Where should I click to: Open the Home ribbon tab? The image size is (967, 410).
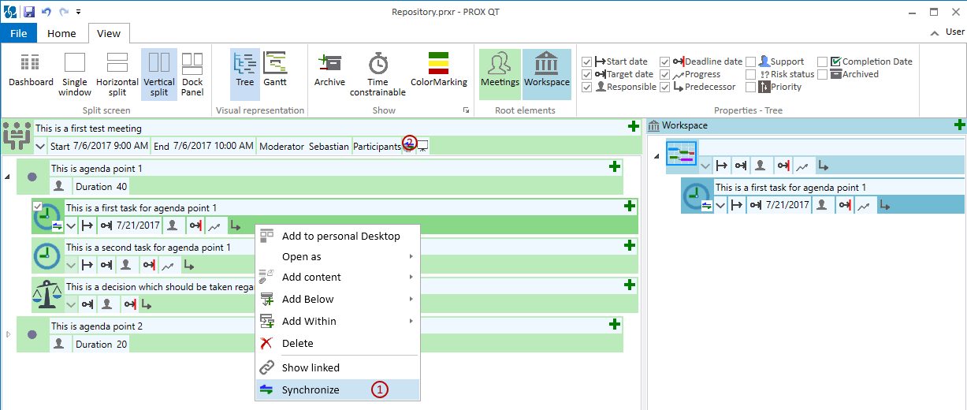click(x=61, y=33)
